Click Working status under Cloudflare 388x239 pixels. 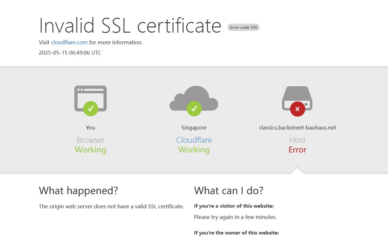pyautogui.click(x=194, y=150)
